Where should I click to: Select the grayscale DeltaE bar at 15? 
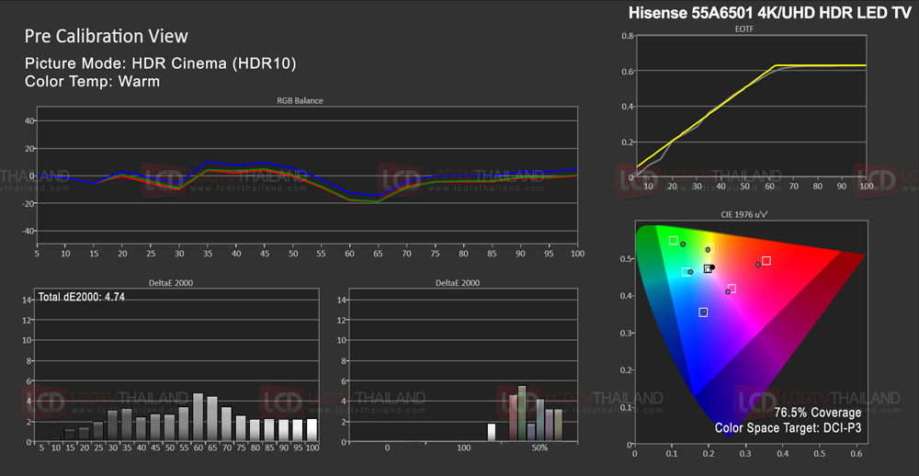pyautogui.click(x=69, y=435)
